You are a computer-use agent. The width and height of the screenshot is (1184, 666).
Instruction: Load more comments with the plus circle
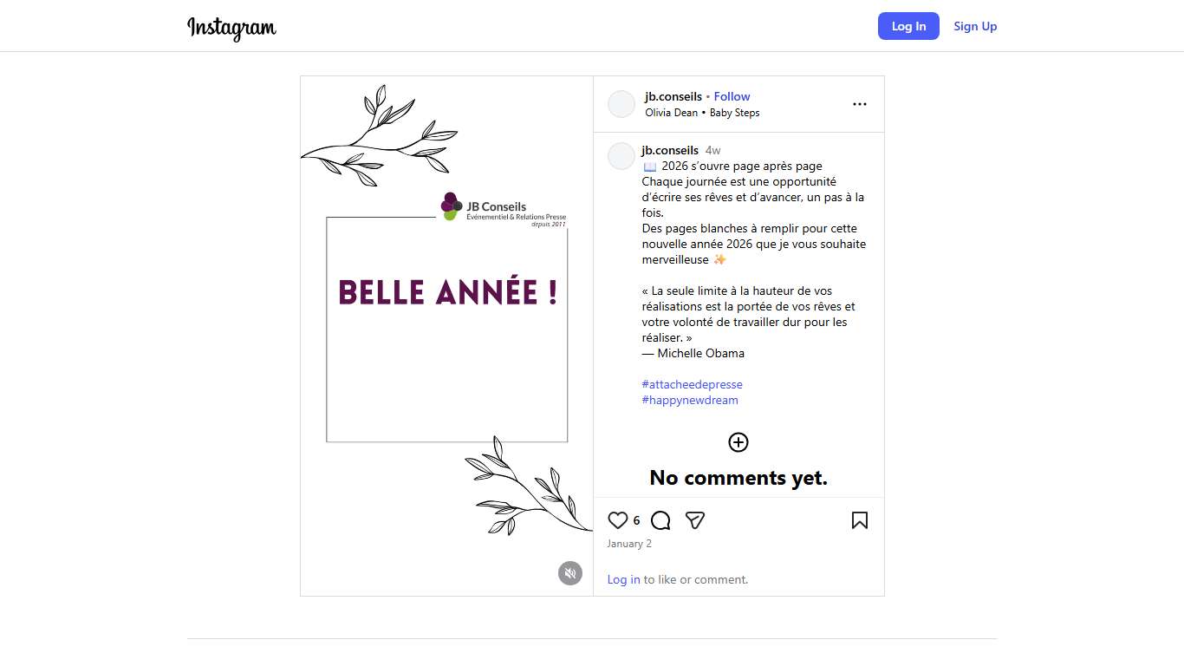[738, 442]
